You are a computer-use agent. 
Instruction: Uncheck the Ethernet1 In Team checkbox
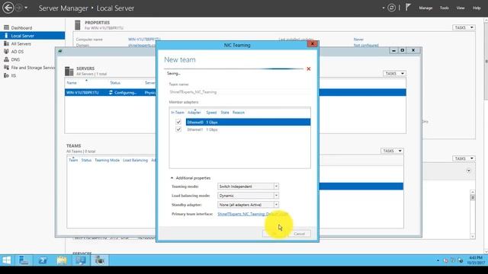point(178,129)
